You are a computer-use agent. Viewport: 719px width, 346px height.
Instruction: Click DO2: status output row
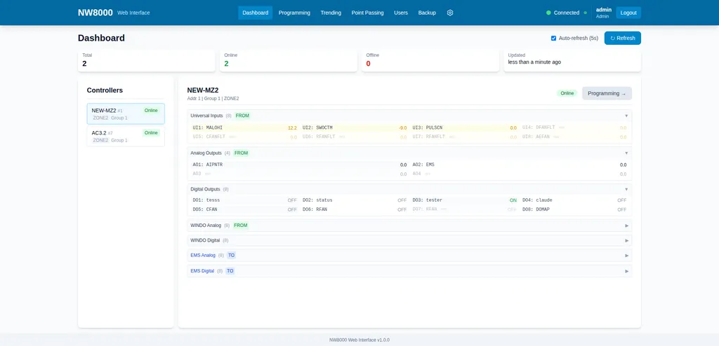click(x=355, y=200)
